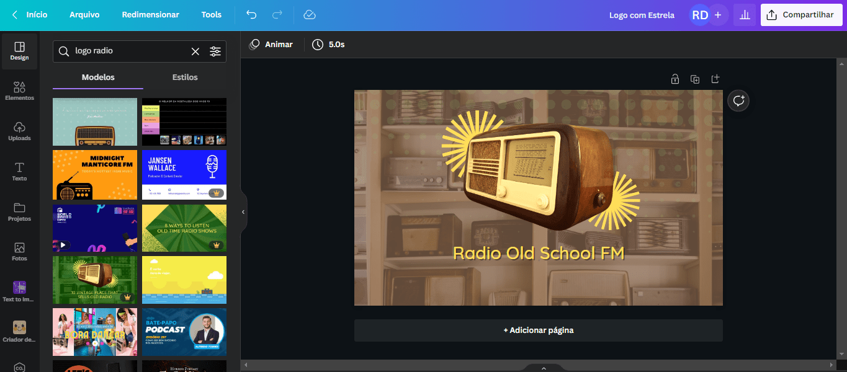
Task: Open the Projetos panel
Action: point(19,211)
